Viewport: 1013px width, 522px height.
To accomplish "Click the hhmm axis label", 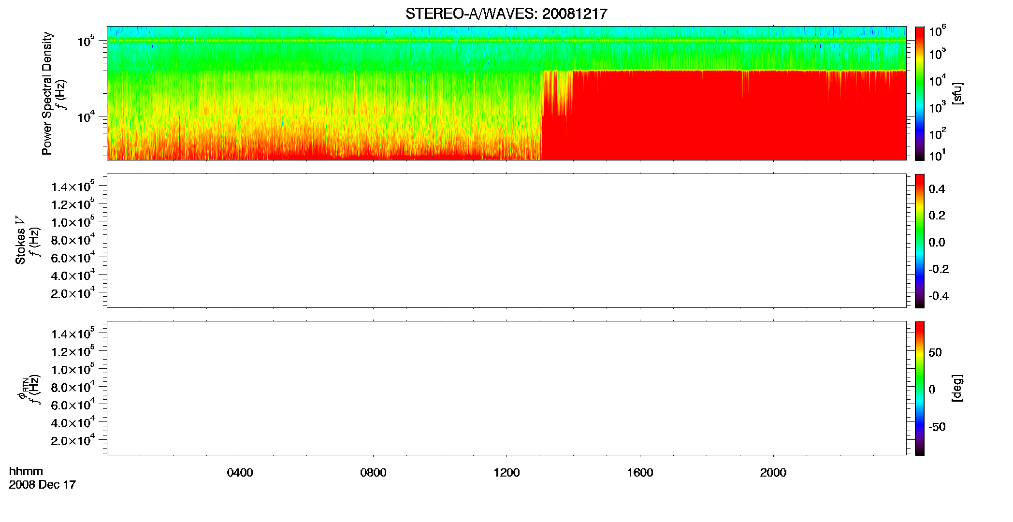I will pyautogui.click(x=26, y=471).
